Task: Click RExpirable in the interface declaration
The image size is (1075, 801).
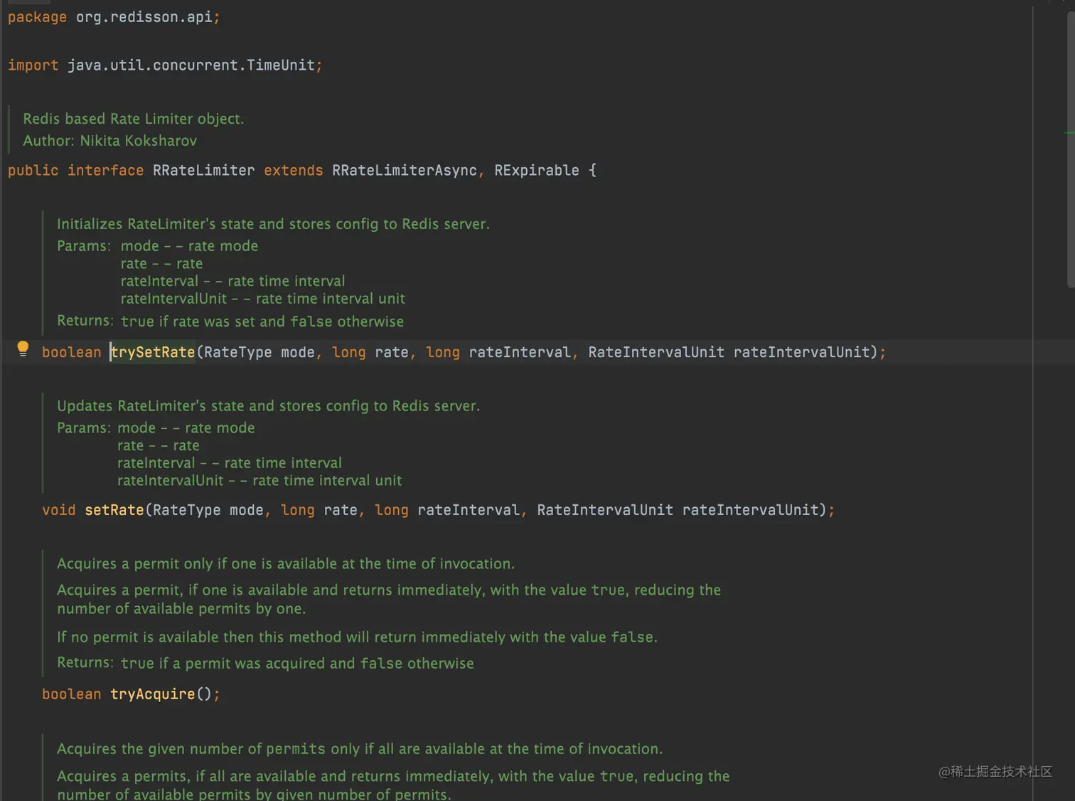Action: click(x=537, y=171)
